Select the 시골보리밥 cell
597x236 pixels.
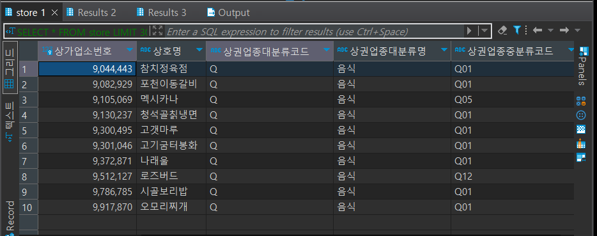[x=171, y=192]
